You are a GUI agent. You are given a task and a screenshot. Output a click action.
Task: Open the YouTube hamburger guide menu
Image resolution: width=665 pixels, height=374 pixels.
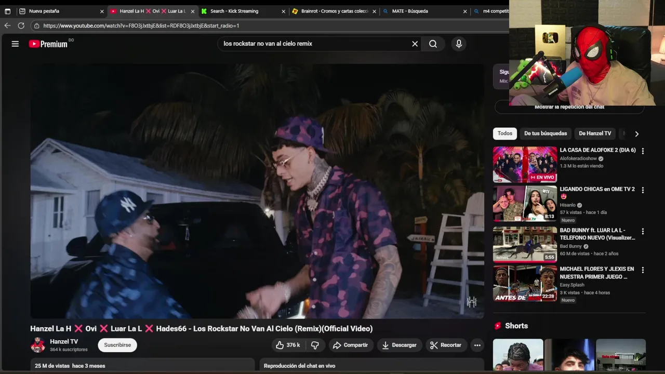15,44
